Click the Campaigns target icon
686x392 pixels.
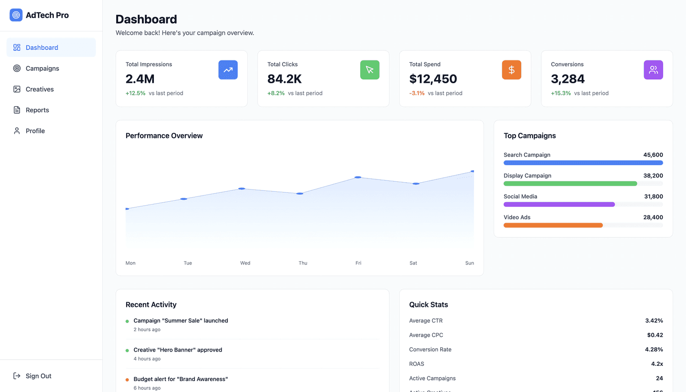tap(17, 68)
